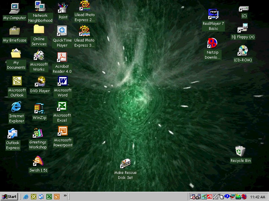Select the DVD Player shortcut

(x=40, y=85)
